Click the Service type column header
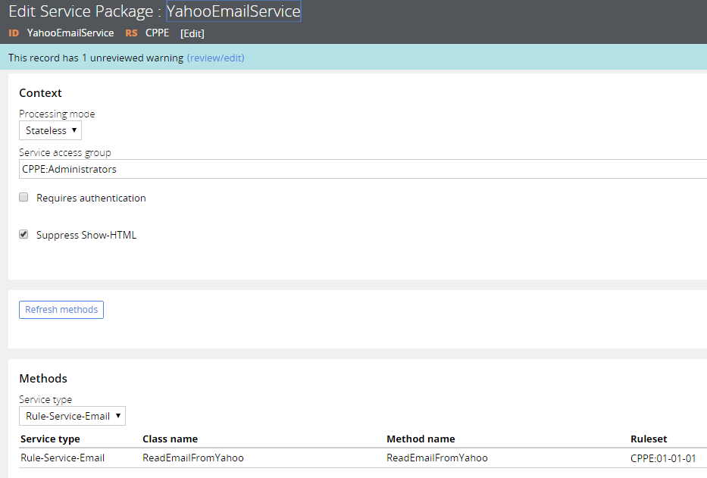The image size is (707, 478). [x=50, y=439]
